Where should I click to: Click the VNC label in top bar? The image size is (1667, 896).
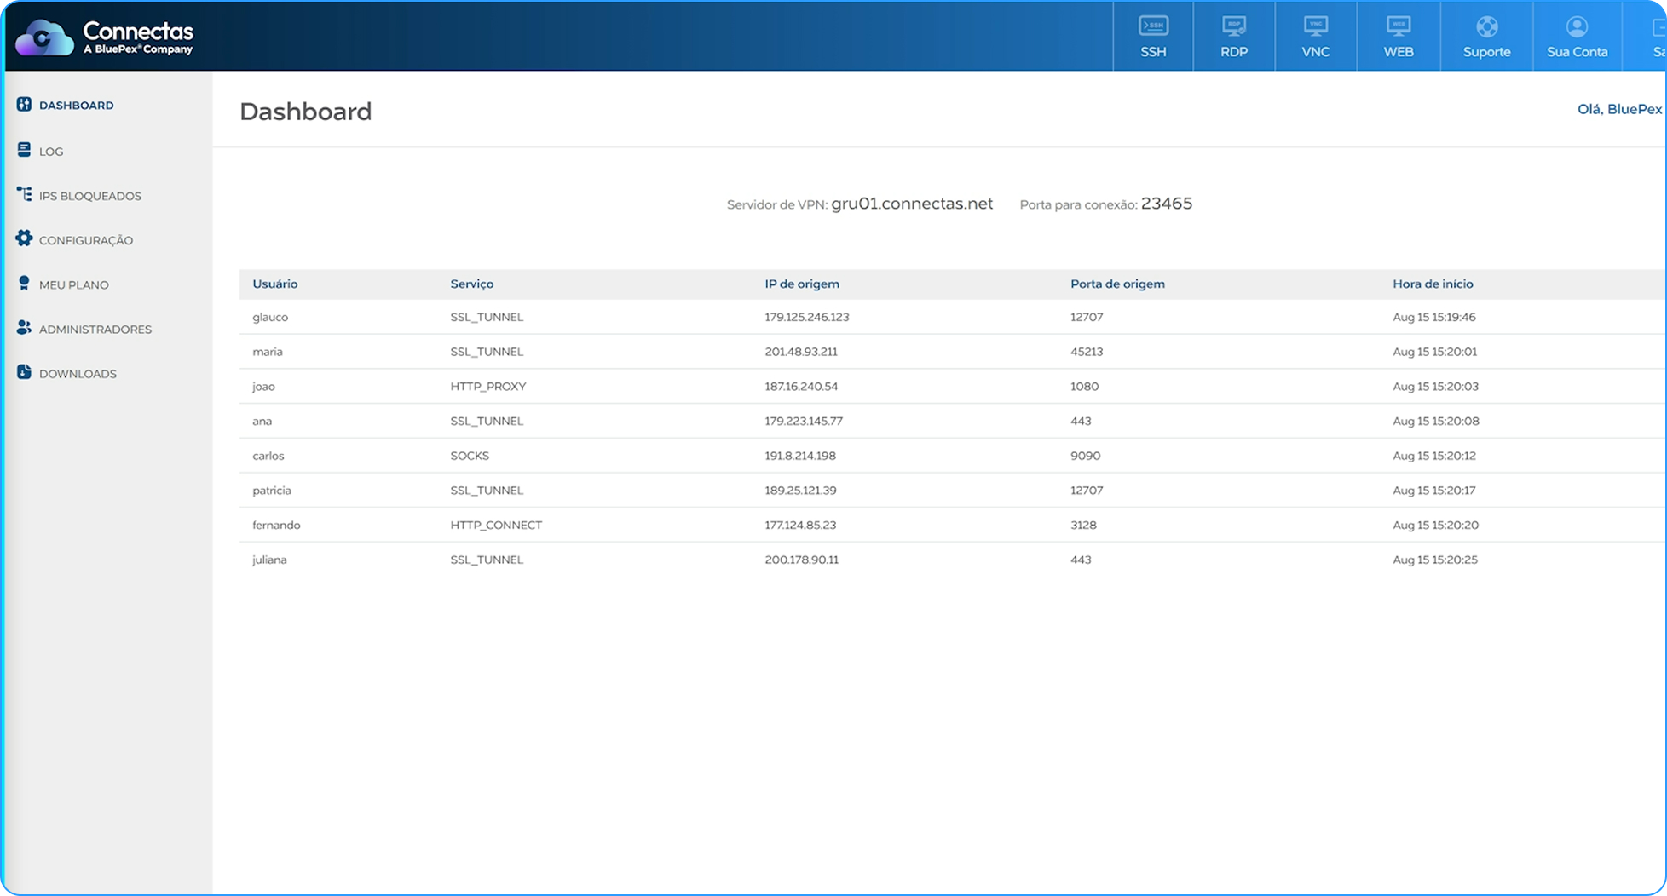point(1315,52)
